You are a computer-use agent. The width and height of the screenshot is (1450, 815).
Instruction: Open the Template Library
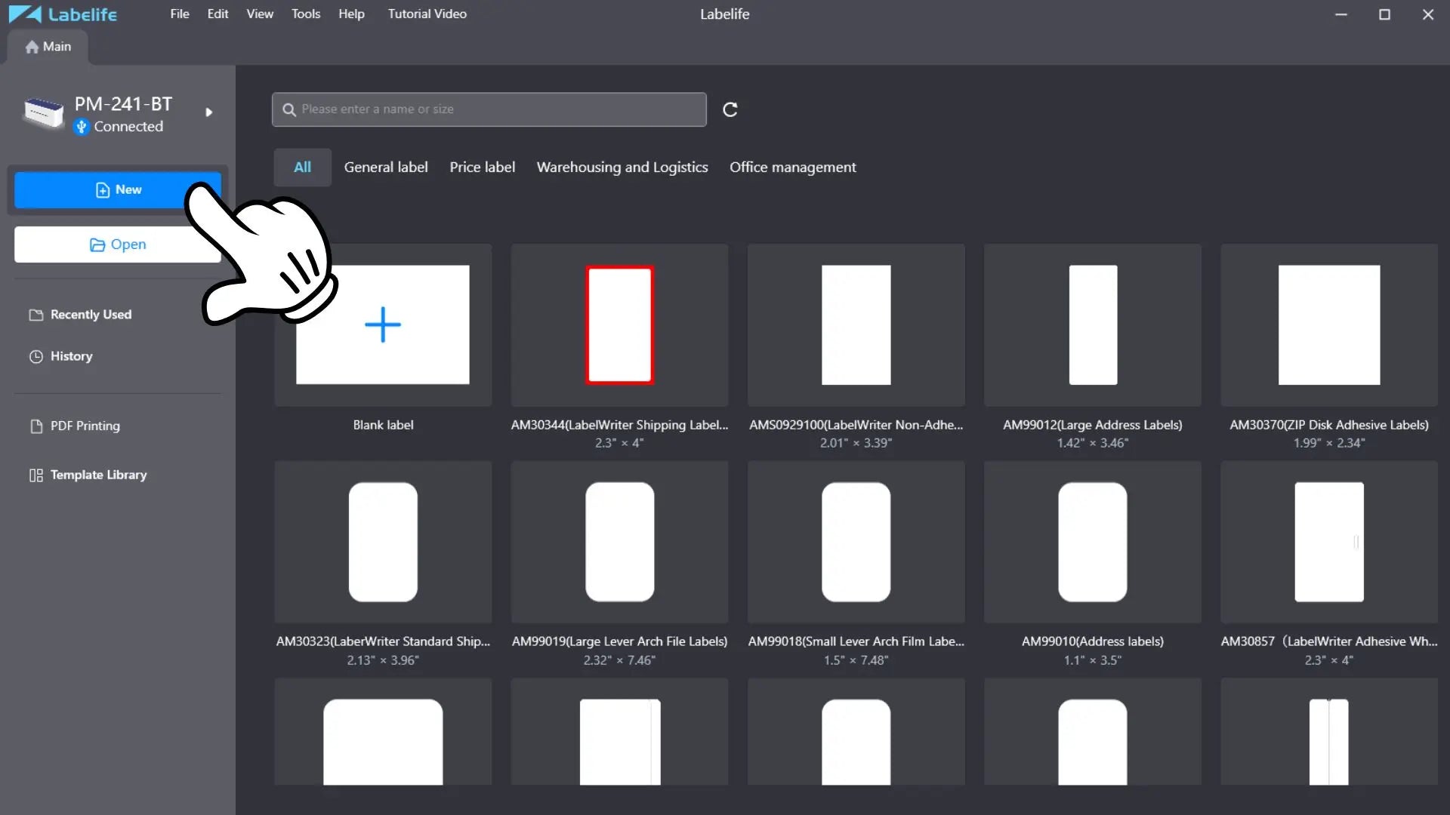(x=98, y=475)
